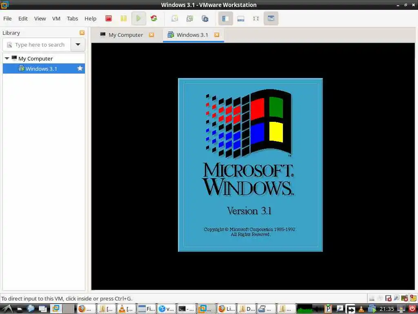Click the VMware launcher icon in taskbar
Screen dimensions: 418x314
pos(56,309)
